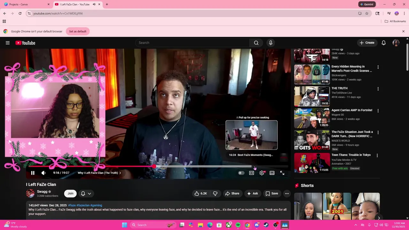Open the #gaming hashtag link
The height and width of the screenshot is (230, 409).
[96, 205]
